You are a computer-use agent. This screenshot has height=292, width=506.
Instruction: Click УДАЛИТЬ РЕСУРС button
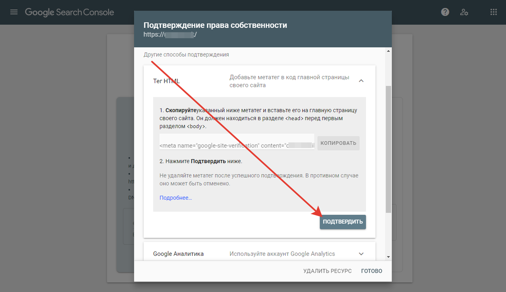(x=327, y=271)
